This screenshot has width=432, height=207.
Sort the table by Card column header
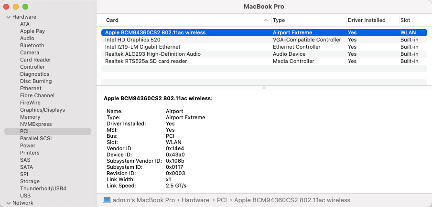coord(112,20)
